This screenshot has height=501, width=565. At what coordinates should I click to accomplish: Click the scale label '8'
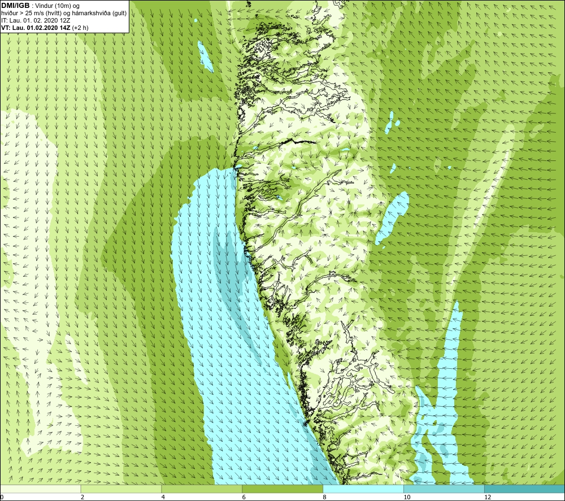point(325,498)
